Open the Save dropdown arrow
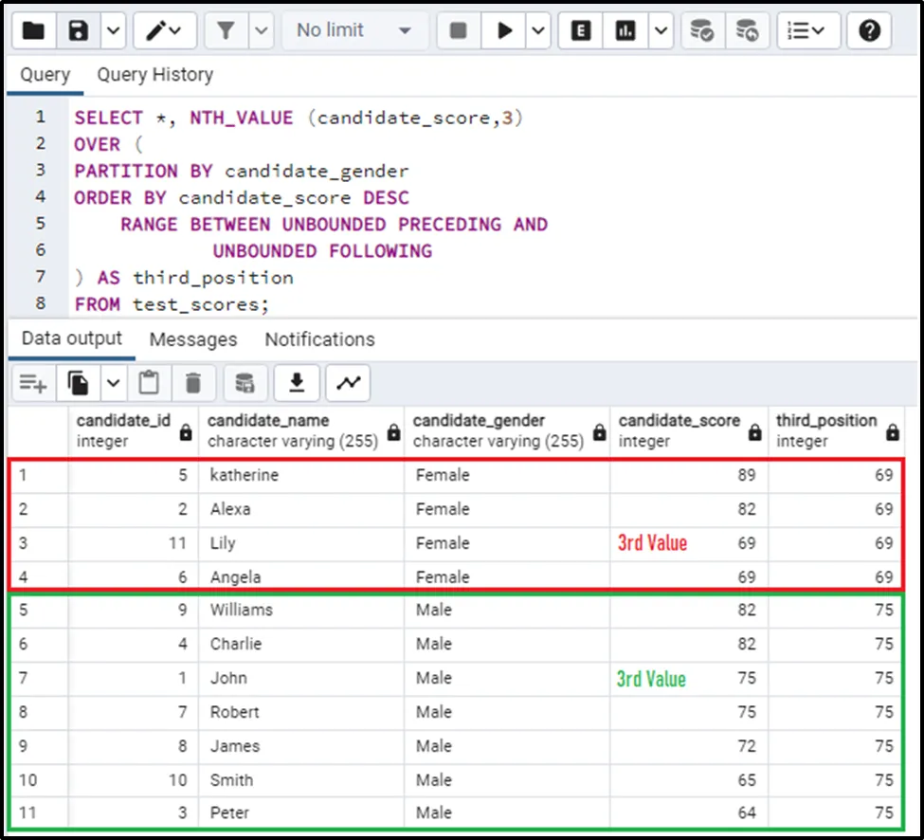Viewport: 924px width, 840px height. [x=113, y=31]
